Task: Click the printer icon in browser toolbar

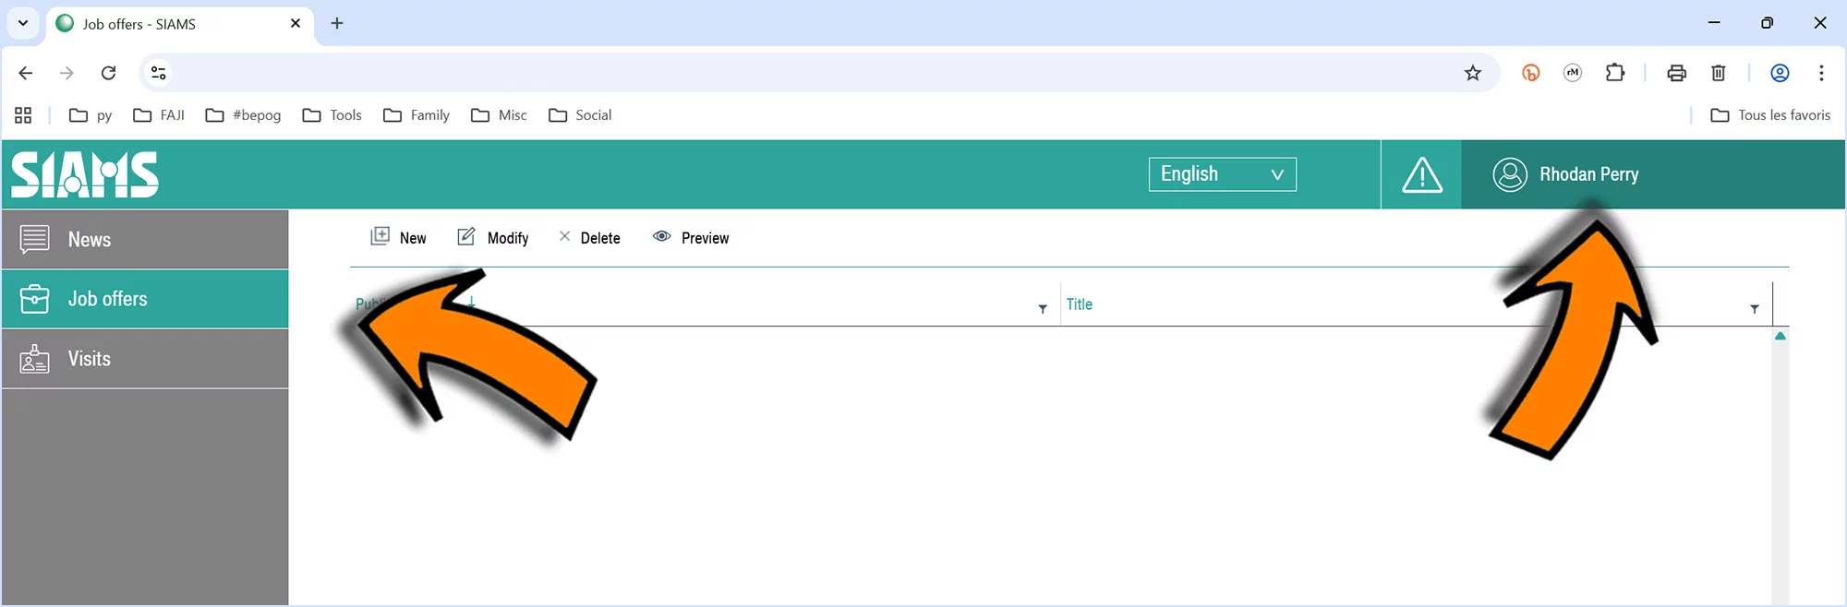Action: tap(1676, 73)
